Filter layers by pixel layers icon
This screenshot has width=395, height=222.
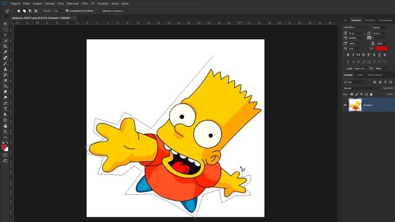[x=375, y=82]
